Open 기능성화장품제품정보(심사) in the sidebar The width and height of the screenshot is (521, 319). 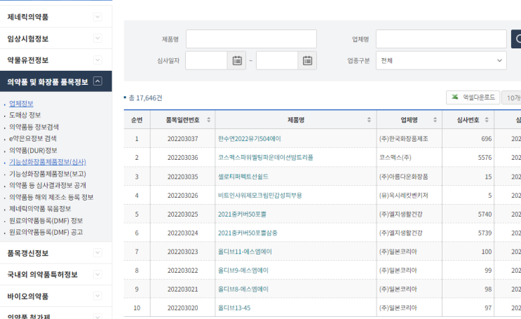point(48,162)
